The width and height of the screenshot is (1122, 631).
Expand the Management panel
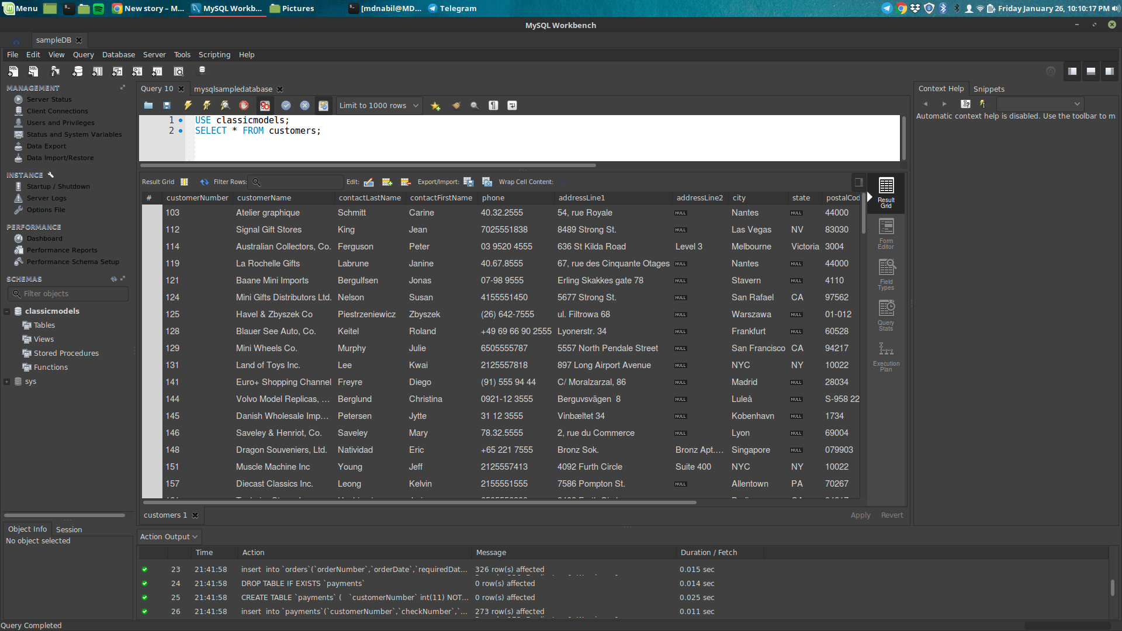[x=123, y=88]
